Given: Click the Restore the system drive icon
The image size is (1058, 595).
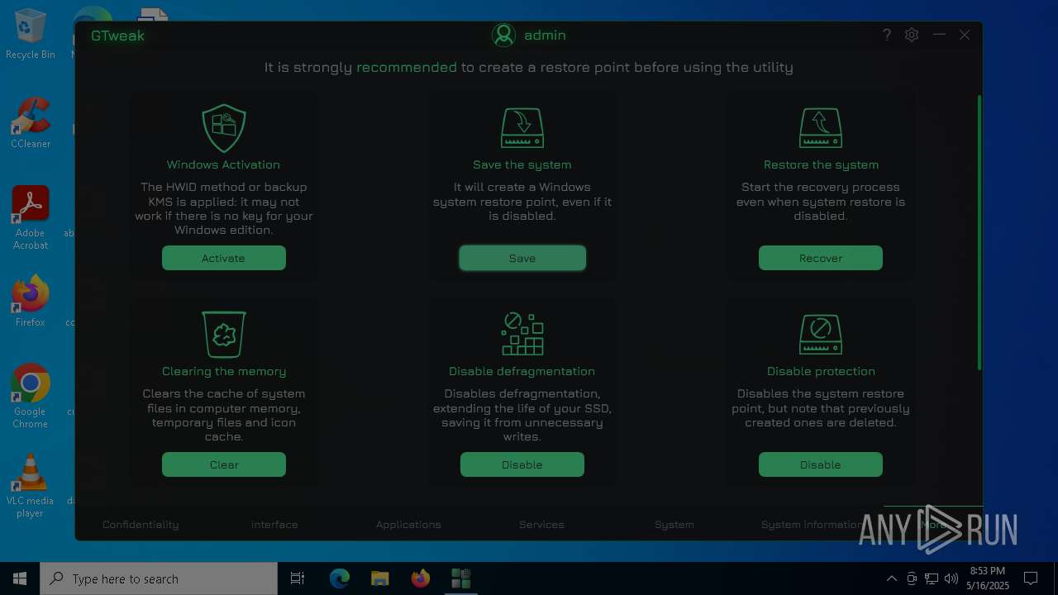Looking at the screenshot, I should 821,128.
